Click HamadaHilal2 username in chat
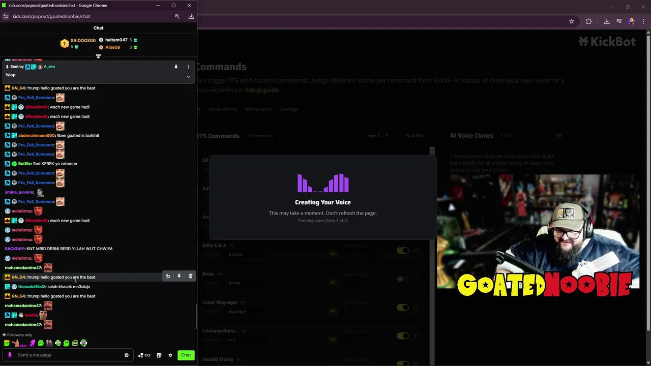The width and height of the screenshot is (651, 366). (x=32, y=287)
